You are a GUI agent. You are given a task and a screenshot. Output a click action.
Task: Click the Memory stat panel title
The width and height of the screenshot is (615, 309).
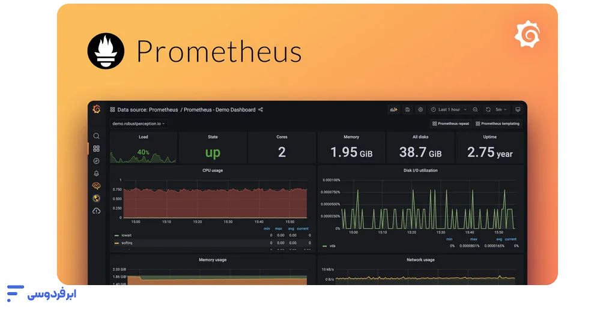tap(351, 137)
